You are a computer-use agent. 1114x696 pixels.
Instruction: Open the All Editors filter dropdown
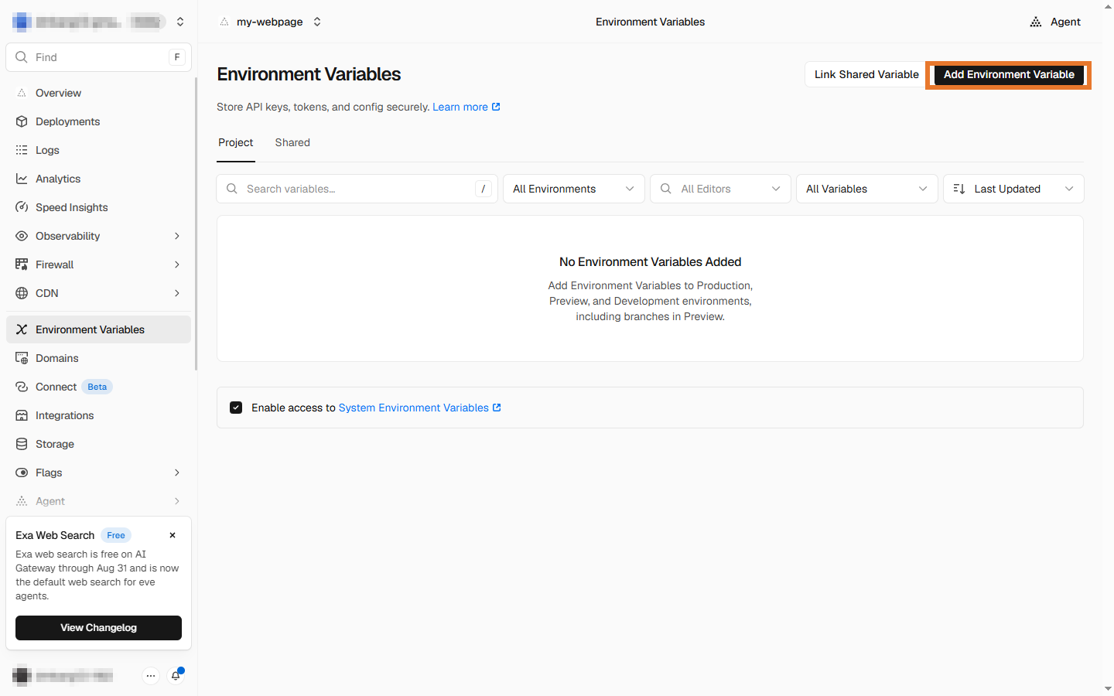pyautogui.click(x=721, y=189)
